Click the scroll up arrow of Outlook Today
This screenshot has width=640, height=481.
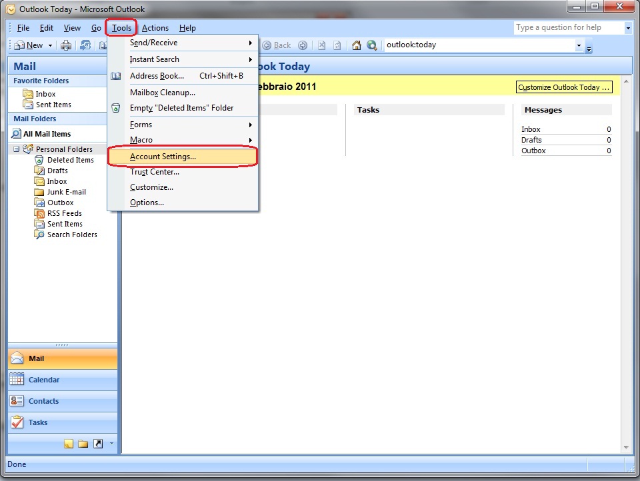click(626, 81)
